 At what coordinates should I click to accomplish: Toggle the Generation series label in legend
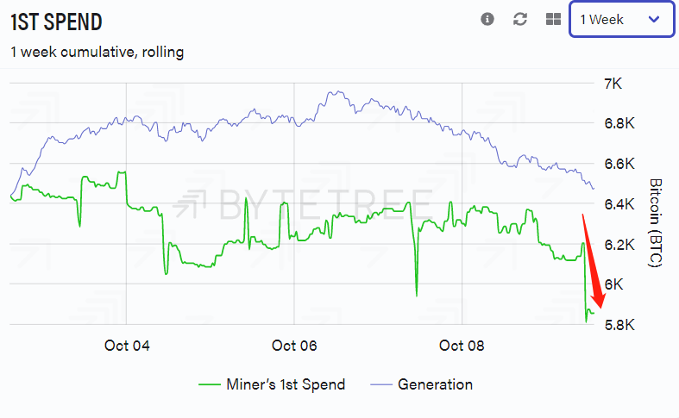pos(435,384)
